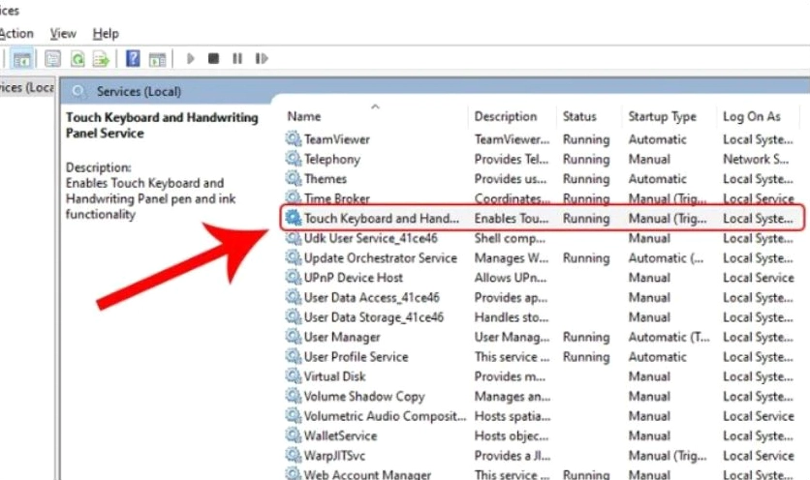This screenshot has width=810, height=480.
Task: Open the Action menu
Action: [x=16, y=34]
